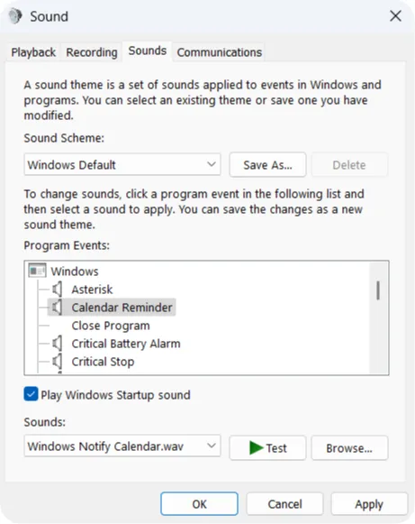Click the speaker icon next to Asterisk
415x524 pixels.
point(58,290)
